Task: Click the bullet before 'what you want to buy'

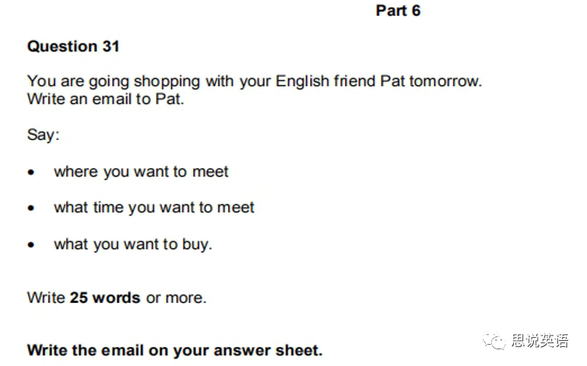Action: [31, 245]
